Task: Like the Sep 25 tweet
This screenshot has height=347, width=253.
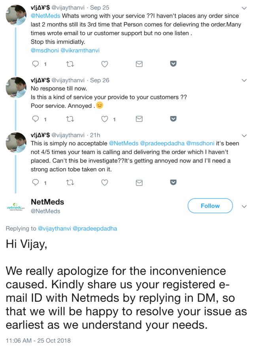Action: [x=105, y=64]
